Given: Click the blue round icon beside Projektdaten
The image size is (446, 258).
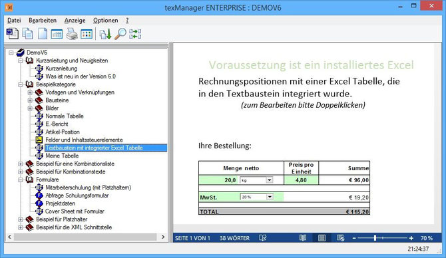Looking at the screenshot, I should point(39,203).
